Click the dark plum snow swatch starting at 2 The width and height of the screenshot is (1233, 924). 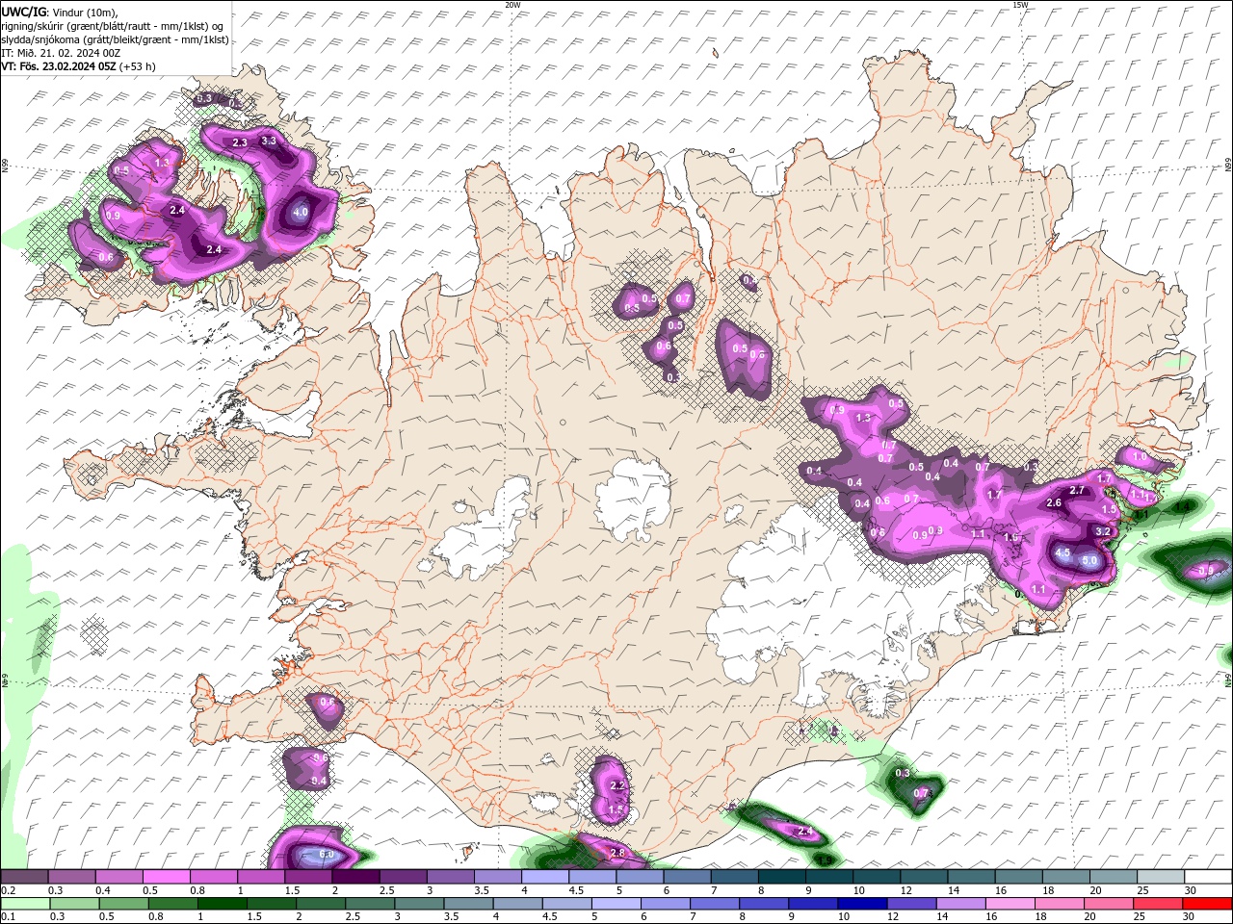coord(355,877)
